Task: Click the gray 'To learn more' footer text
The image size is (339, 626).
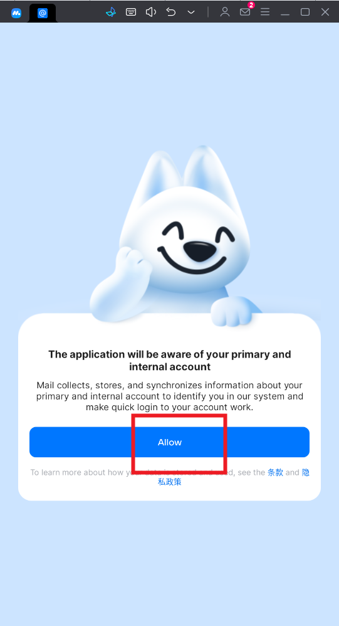Action: [x=148, y=472]
